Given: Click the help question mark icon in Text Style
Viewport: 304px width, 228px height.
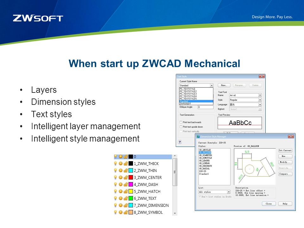Looking at the screenshot, I should [180, 142].
